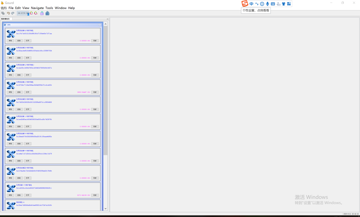Screen dimensions: 360x217
Task: Open the View menu
Action: [26, 8]
